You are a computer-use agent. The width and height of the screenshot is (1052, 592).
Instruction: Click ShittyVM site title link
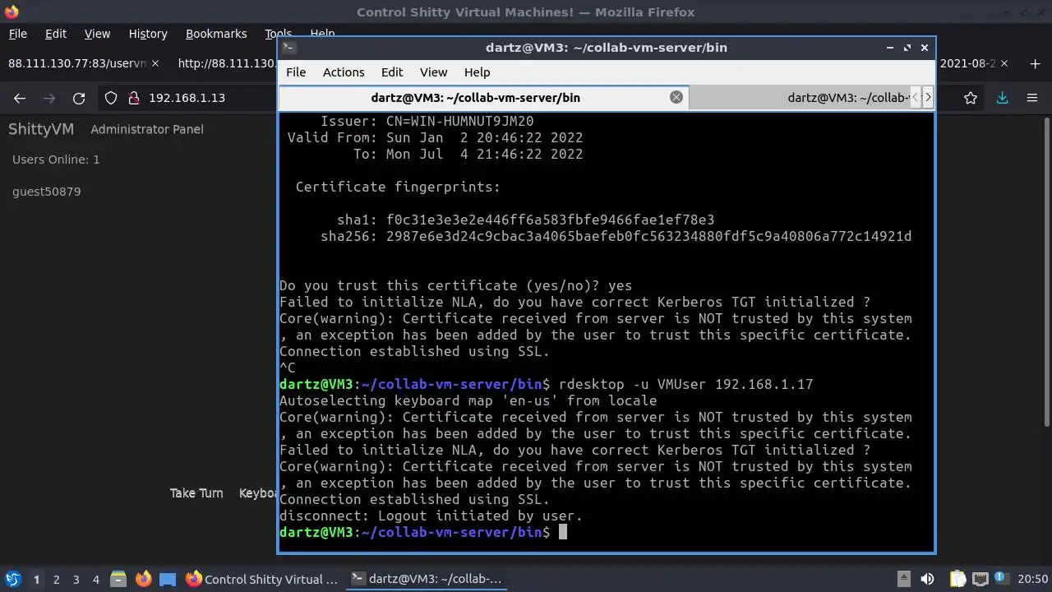click(41, 129)
